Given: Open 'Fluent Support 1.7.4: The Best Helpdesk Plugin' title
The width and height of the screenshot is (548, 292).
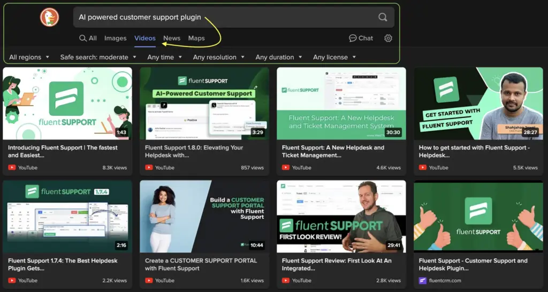Looking at the screenshot, I should 63,264.
